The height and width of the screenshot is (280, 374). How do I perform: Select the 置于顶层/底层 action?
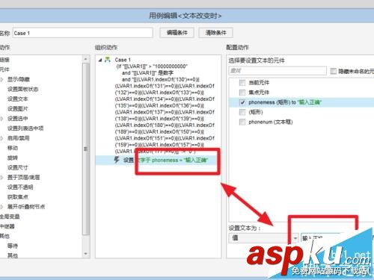pyautogui.click(x=24, y=178)
